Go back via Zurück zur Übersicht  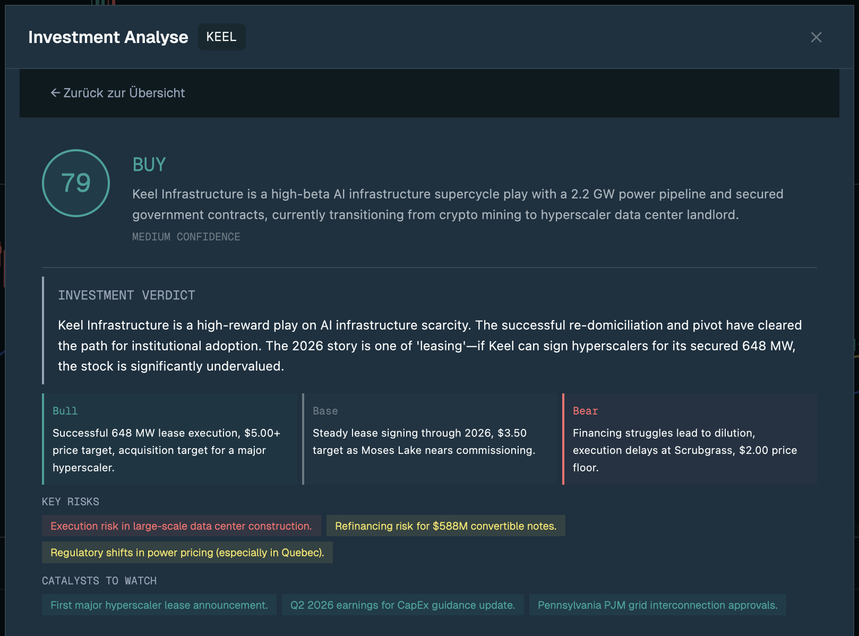pos(118,93)
